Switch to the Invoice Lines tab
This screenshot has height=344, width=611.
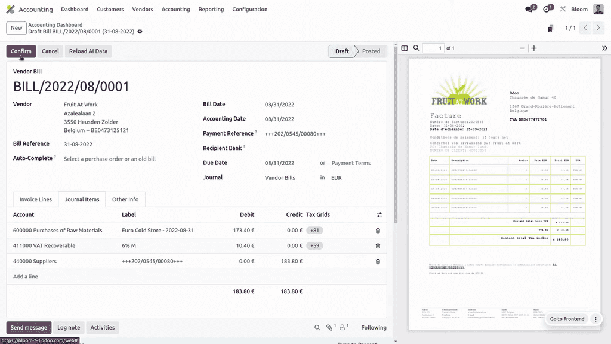pos(36,199)
